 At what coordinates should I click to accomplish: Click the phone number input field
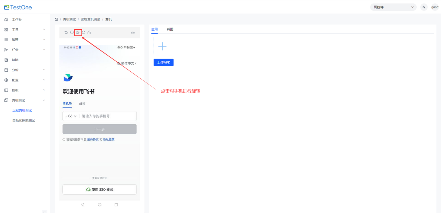tap(108, 116)
